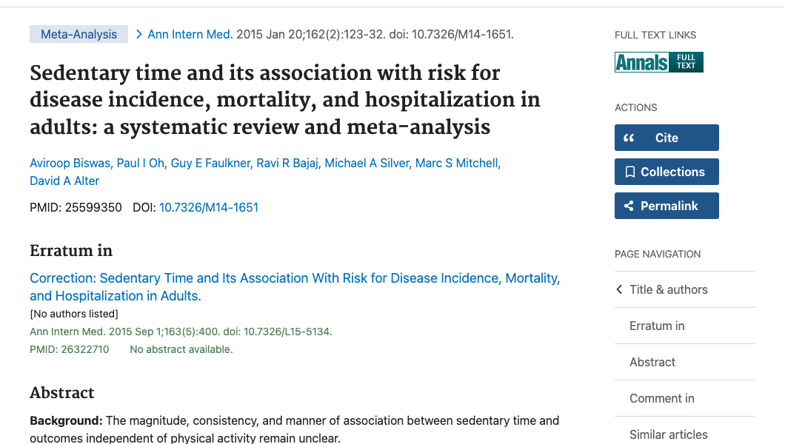785x444 pixels.
Task: Jump to the Comment in section
Action: tap(661, 398)
